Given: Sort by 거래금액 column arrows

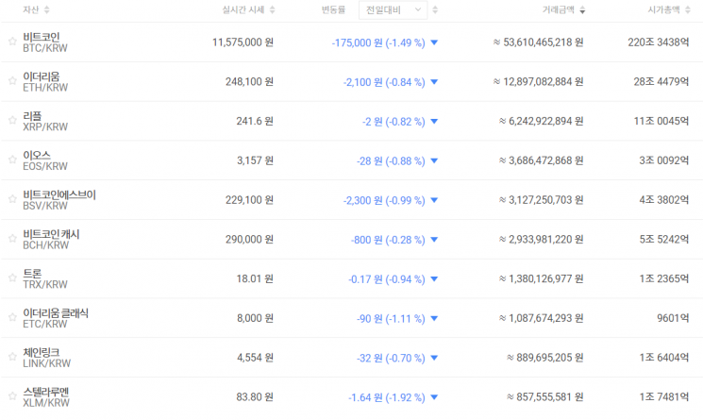Looking at the screenshot, I should (x=582, y=9).
